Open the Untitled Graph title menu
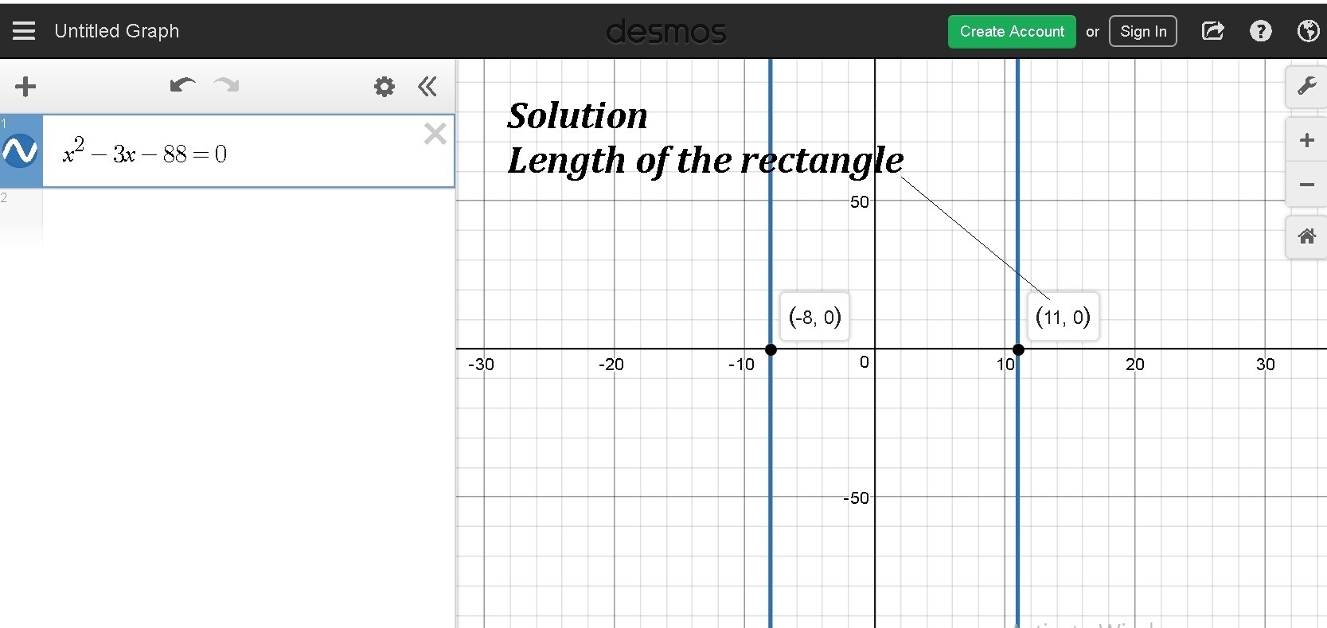Screen dimensions: 1327x628 tap(117, 31)
